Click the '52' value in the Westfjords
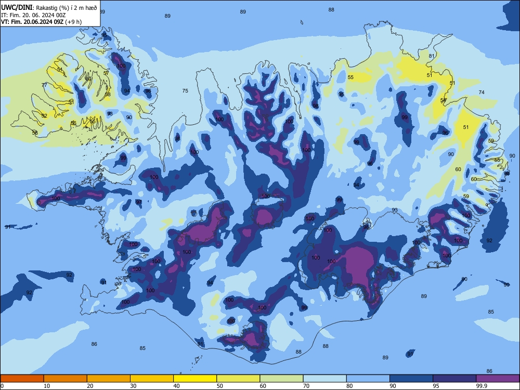The image size is (520, 390). (x=44, y=116)
